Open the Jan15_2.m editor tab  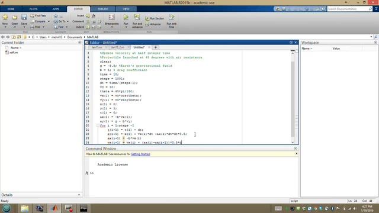118,47
